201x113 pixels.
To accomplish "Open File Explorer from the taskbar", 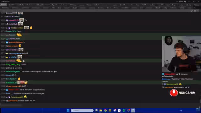I will [101, 110].
